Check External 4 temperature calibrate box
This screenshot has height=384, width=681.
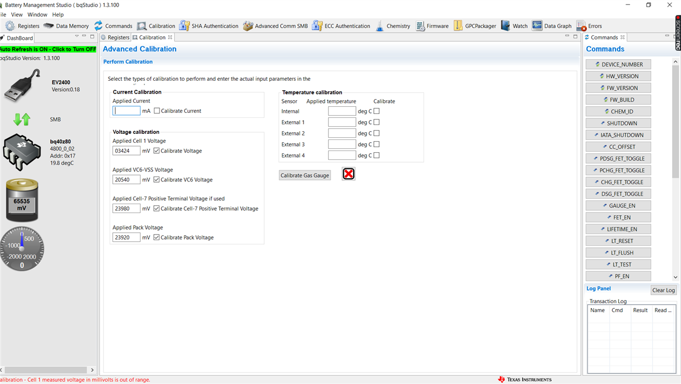pos(376,155)
